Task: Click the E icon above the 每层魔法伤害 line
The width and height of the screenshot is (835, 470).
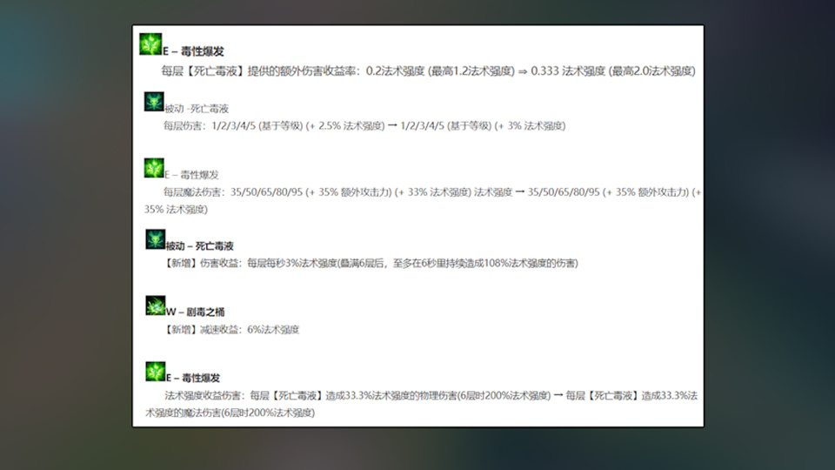Action: (x=154, y=168)
